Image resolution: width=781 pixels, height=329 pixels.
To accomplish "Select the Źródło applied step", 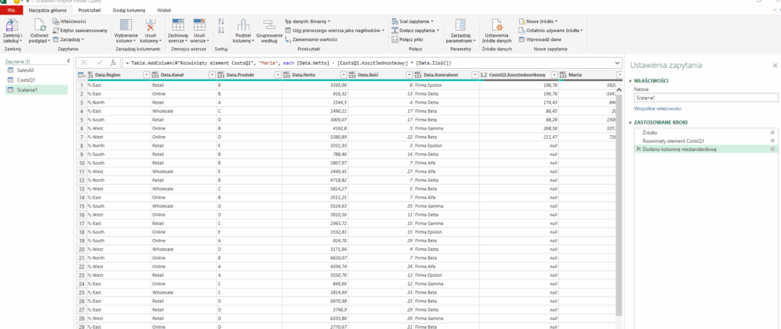I will click(x=706, y=133).
